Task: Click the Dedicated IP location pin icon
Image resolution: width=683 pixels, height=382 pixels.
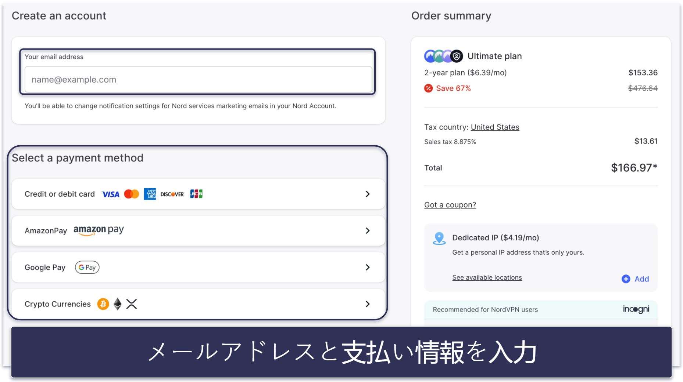Action: coord(439,238)
